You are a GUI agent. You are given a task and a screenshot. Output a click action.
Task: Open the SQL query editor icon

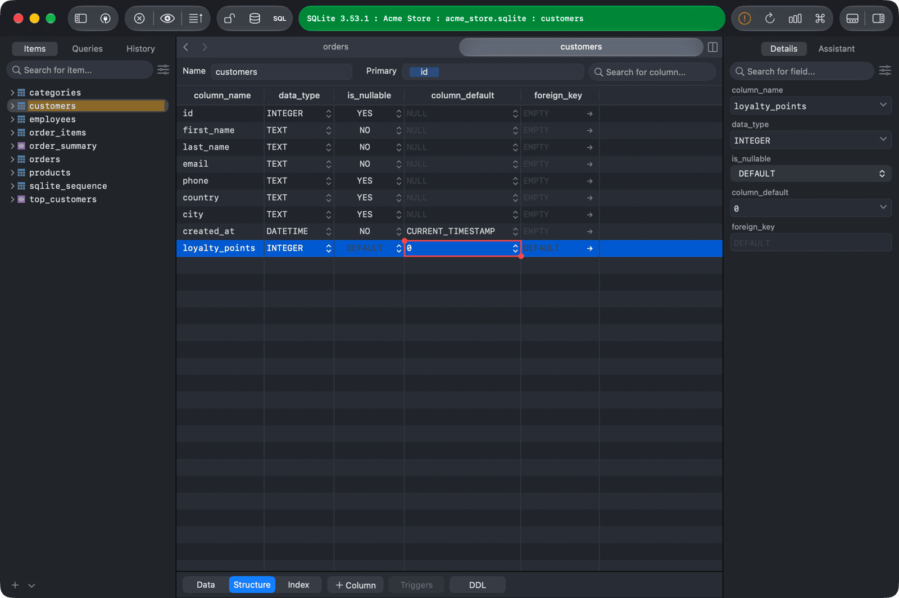tap(280, 19)
